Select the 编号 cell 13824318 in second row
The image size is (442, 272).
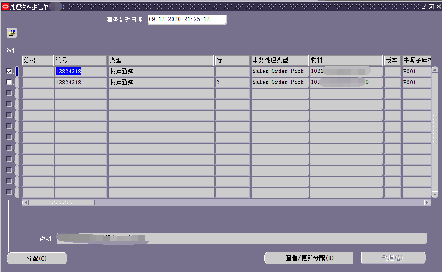pos(80,83)
